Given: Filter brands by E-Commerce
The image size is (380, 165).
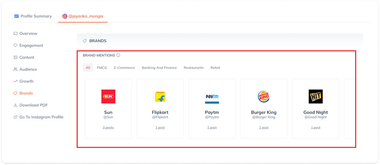Looking at the screenshot, I should tap(124, 68).
